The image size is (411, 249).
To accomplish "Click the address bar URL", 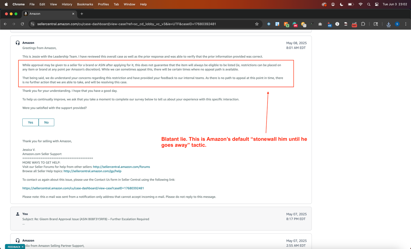I will pyautogui.click(x=126, y=24).
